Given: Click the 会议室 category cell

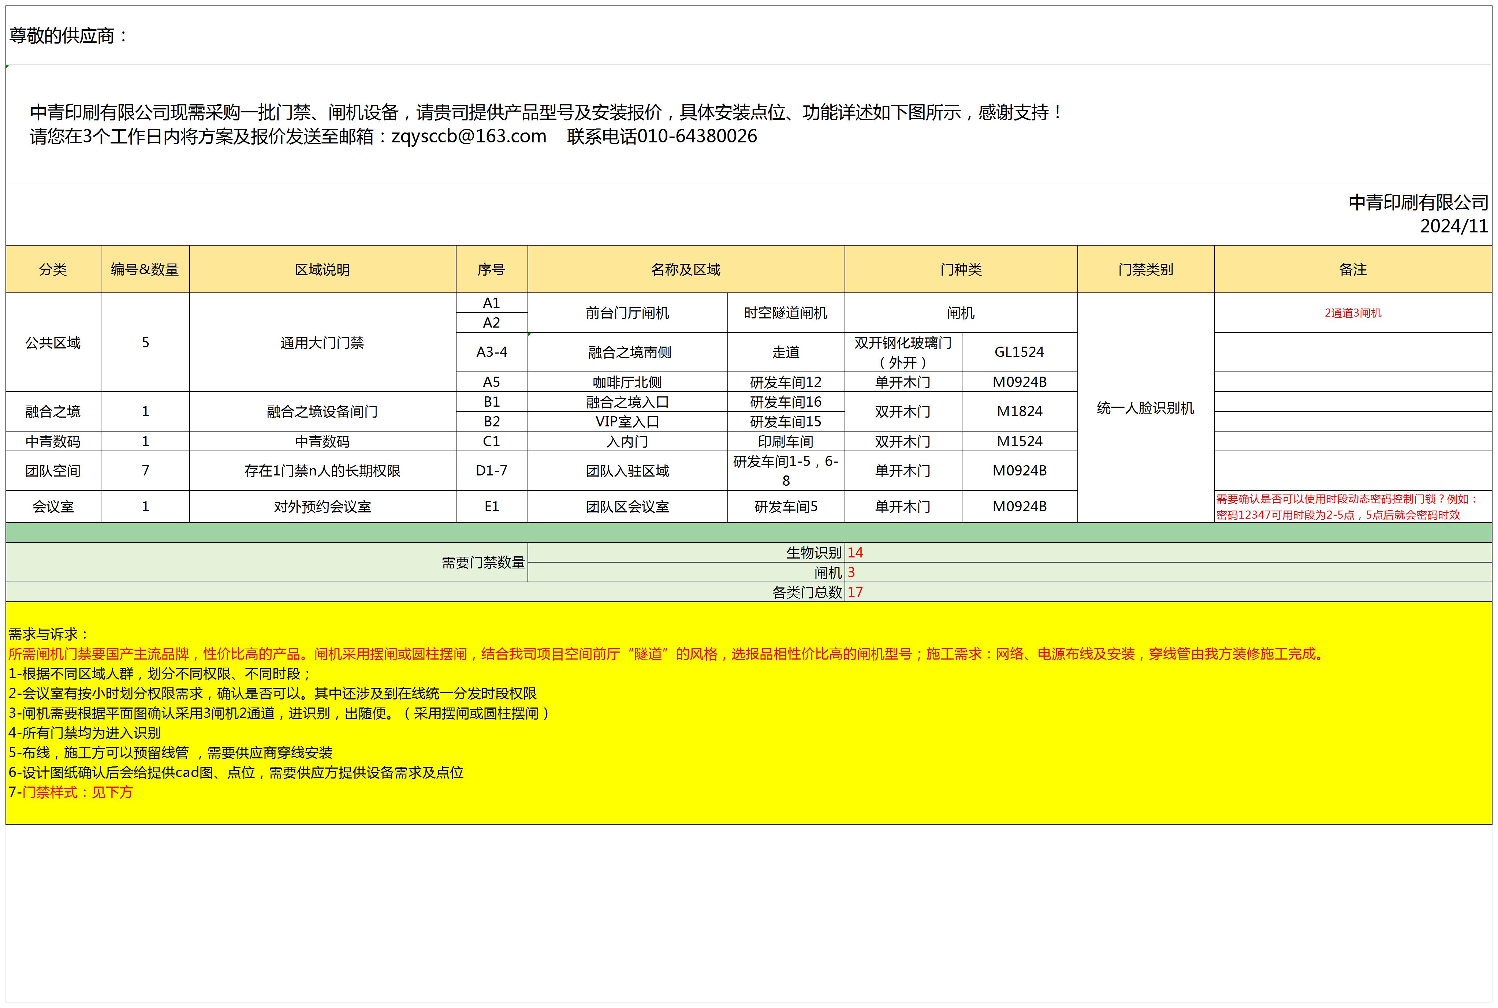Looking at the screenshot, I should point(53,507).
